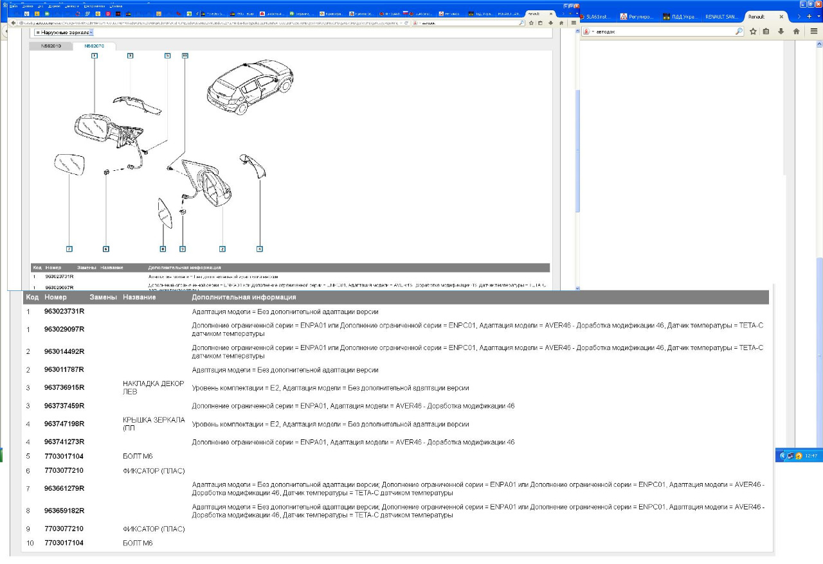Viewport: 823px width, 564px height.
Task: Open the downloads arrow icon, right browser
Action: [781, 31]
